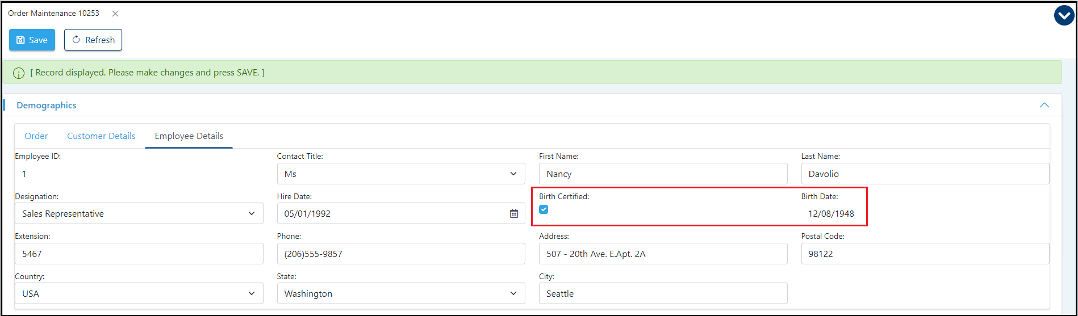Toggle the Birth Certified checkbox
1078x316 pixels.
click(x=544, y=209)
